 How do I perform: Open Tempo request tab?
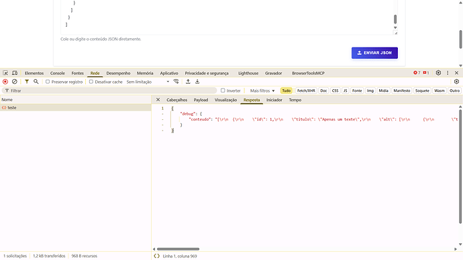[x=295, y=100]
